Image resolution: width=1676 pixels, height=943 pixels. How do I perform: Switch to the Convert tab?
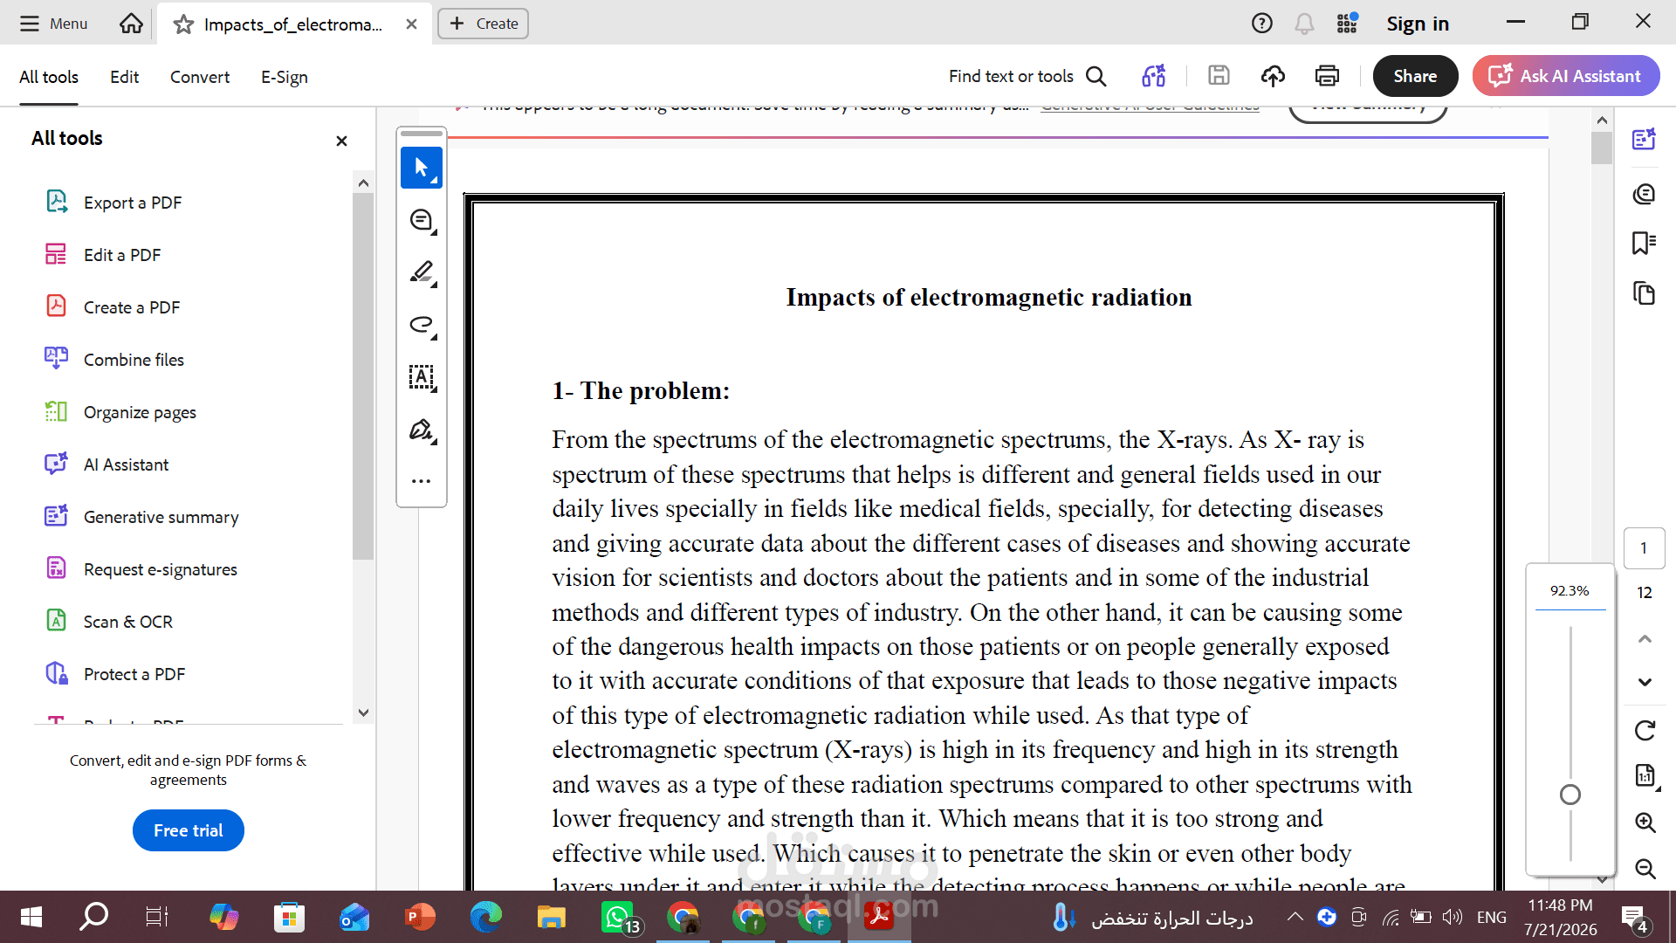200,77
